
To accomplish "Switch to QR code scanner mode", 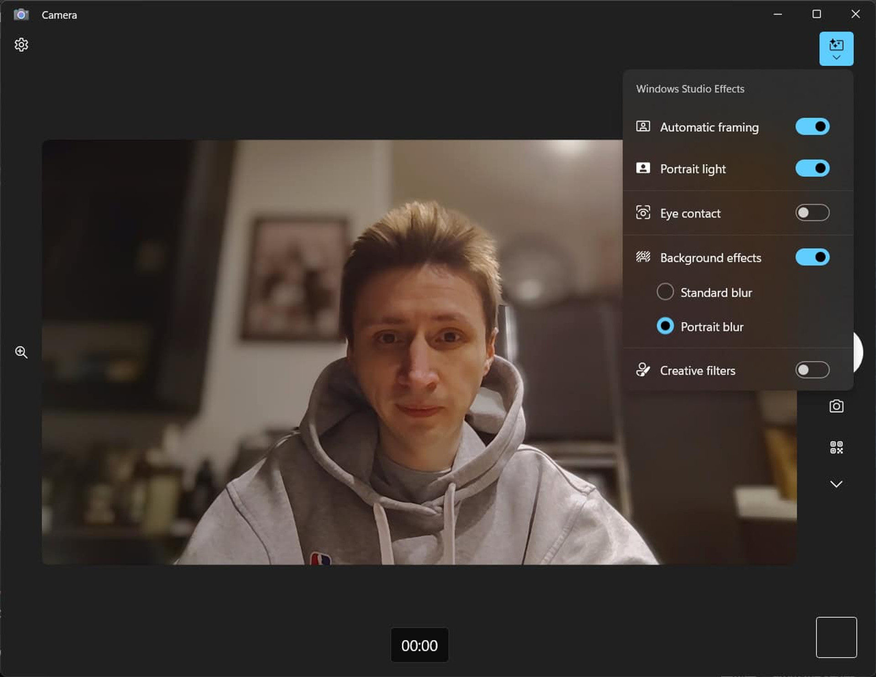I will (836, 447).
